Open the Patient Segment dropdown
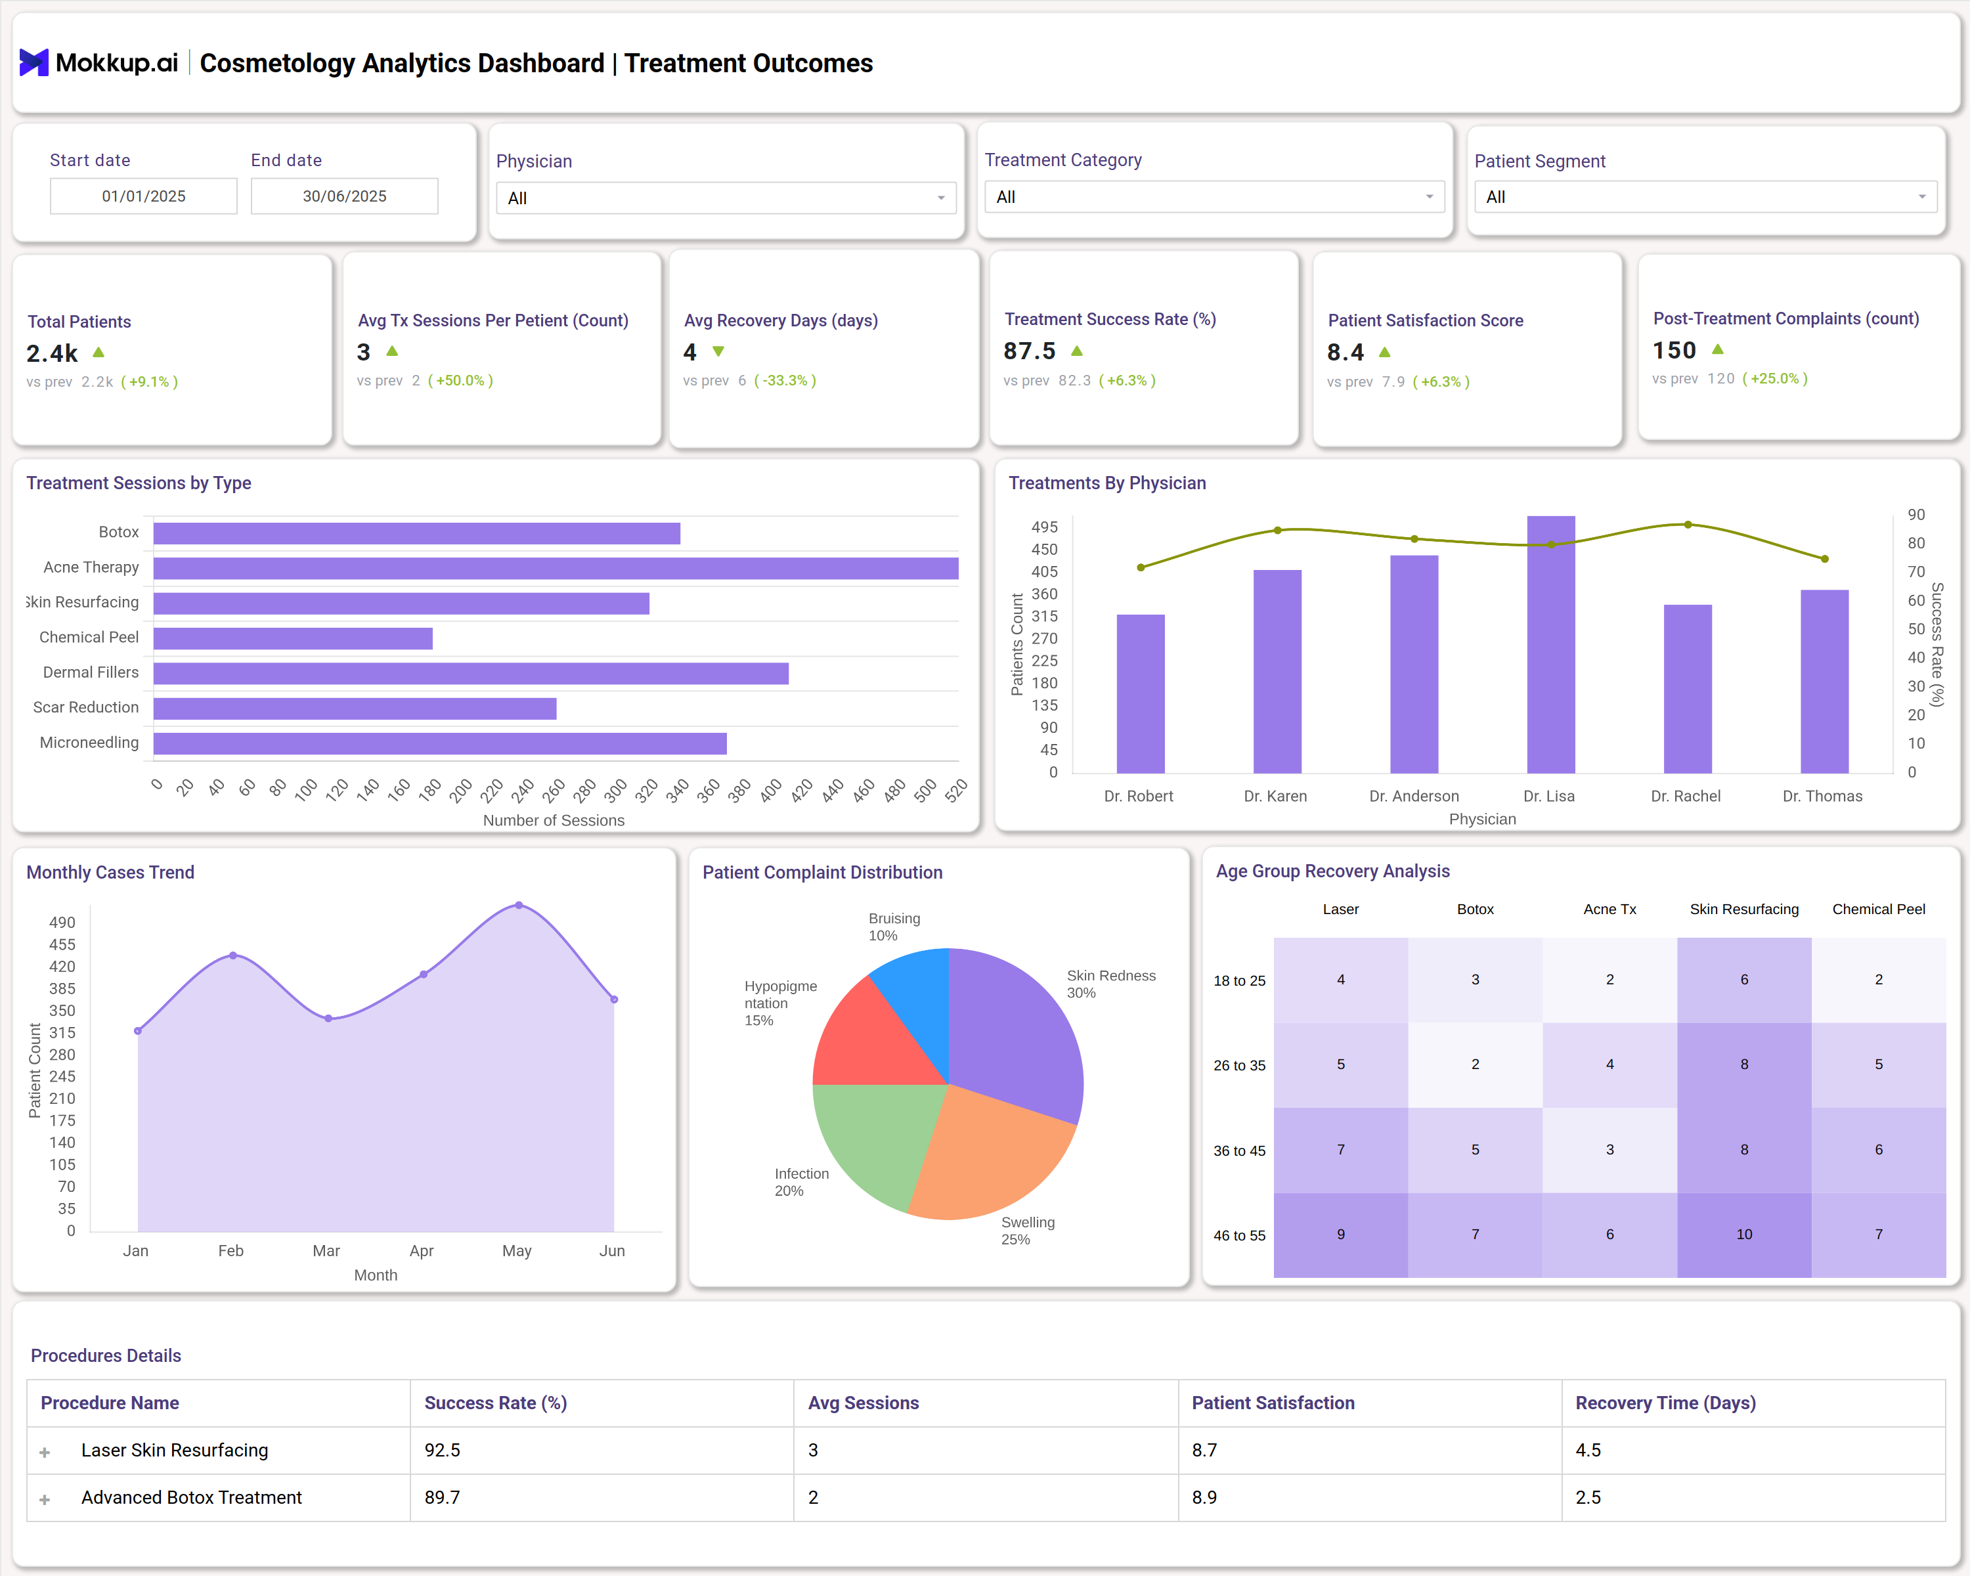The height and width of the screenshot is (1576, 1970). click(x=1705, y=198)
